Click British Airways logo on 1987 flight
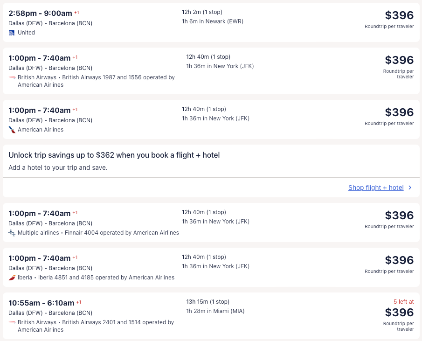The height and width of the screenshot is (341, 422). [12, 77]
